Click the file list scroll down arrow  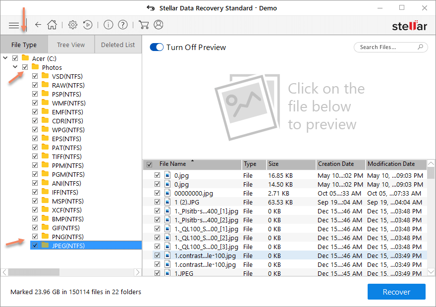[431, 271]
